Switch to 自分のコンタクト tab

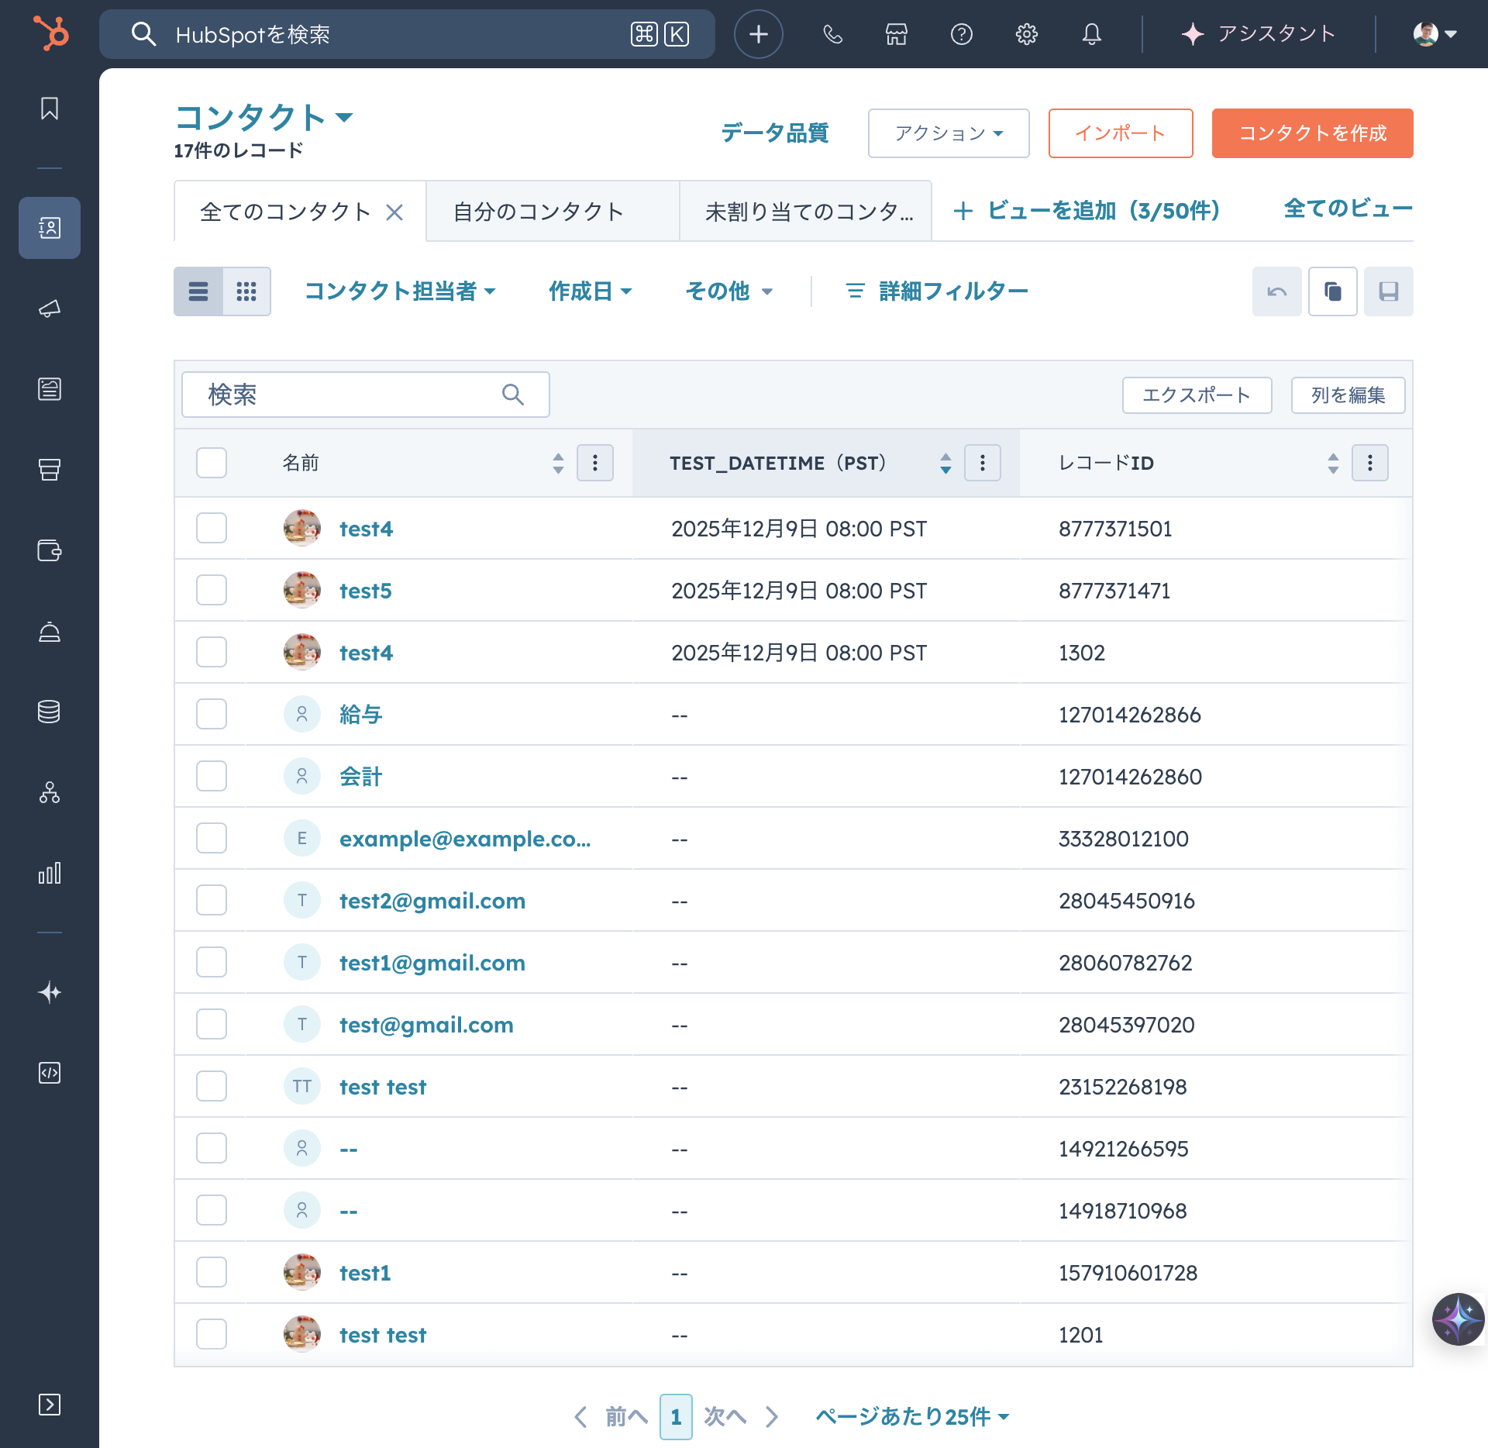click(539, 212)
